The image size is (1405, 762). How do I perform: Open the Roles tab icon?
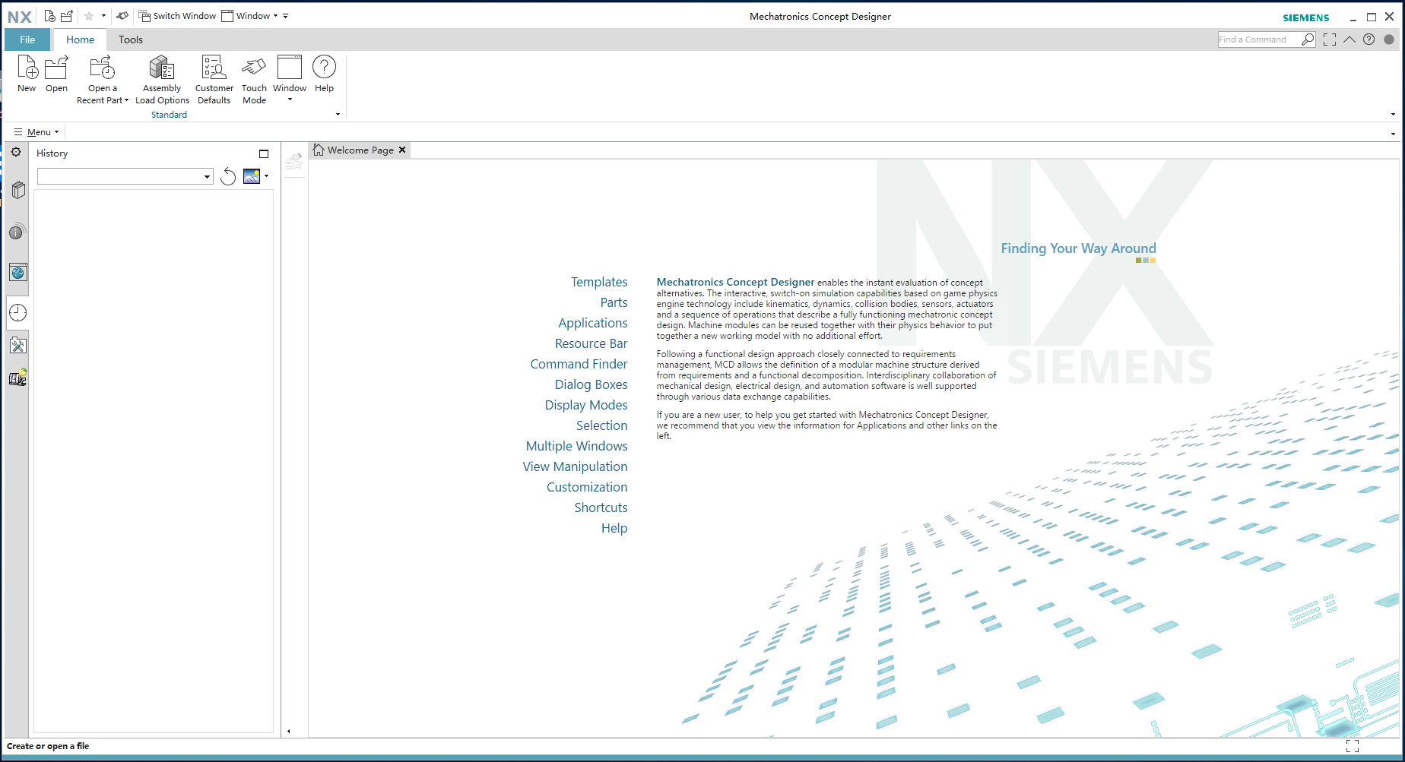[18, 378]
